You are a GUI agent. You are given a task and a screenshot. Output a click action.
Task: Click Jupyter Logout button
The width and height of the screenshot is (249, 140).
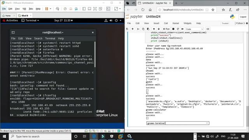point(243,17)
